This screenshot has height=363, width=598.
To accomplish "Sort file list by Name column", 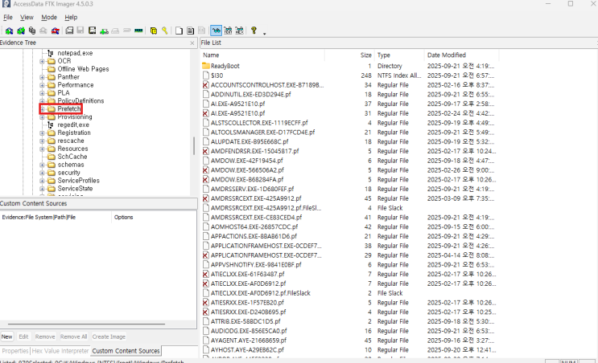I will pos(262,55).
